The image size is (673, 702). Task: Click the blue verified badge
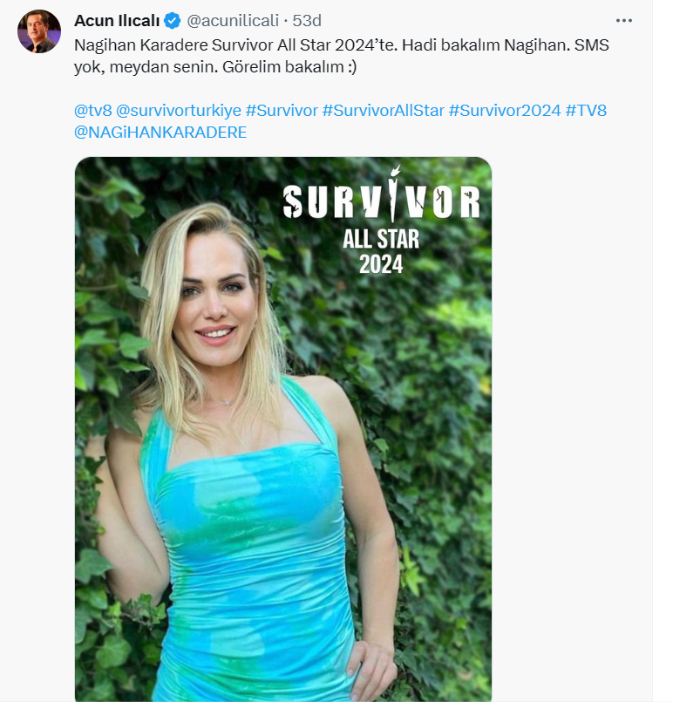[x=173, y=21]
